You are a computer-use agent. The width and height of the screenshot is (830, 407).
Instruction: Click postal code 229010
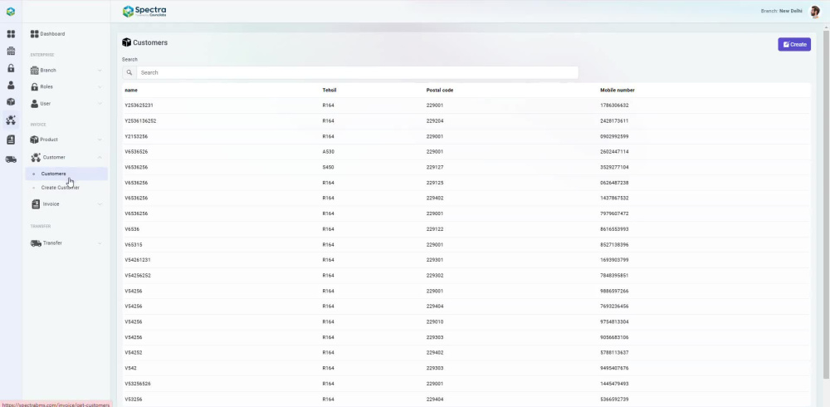(x=435, y=322)
